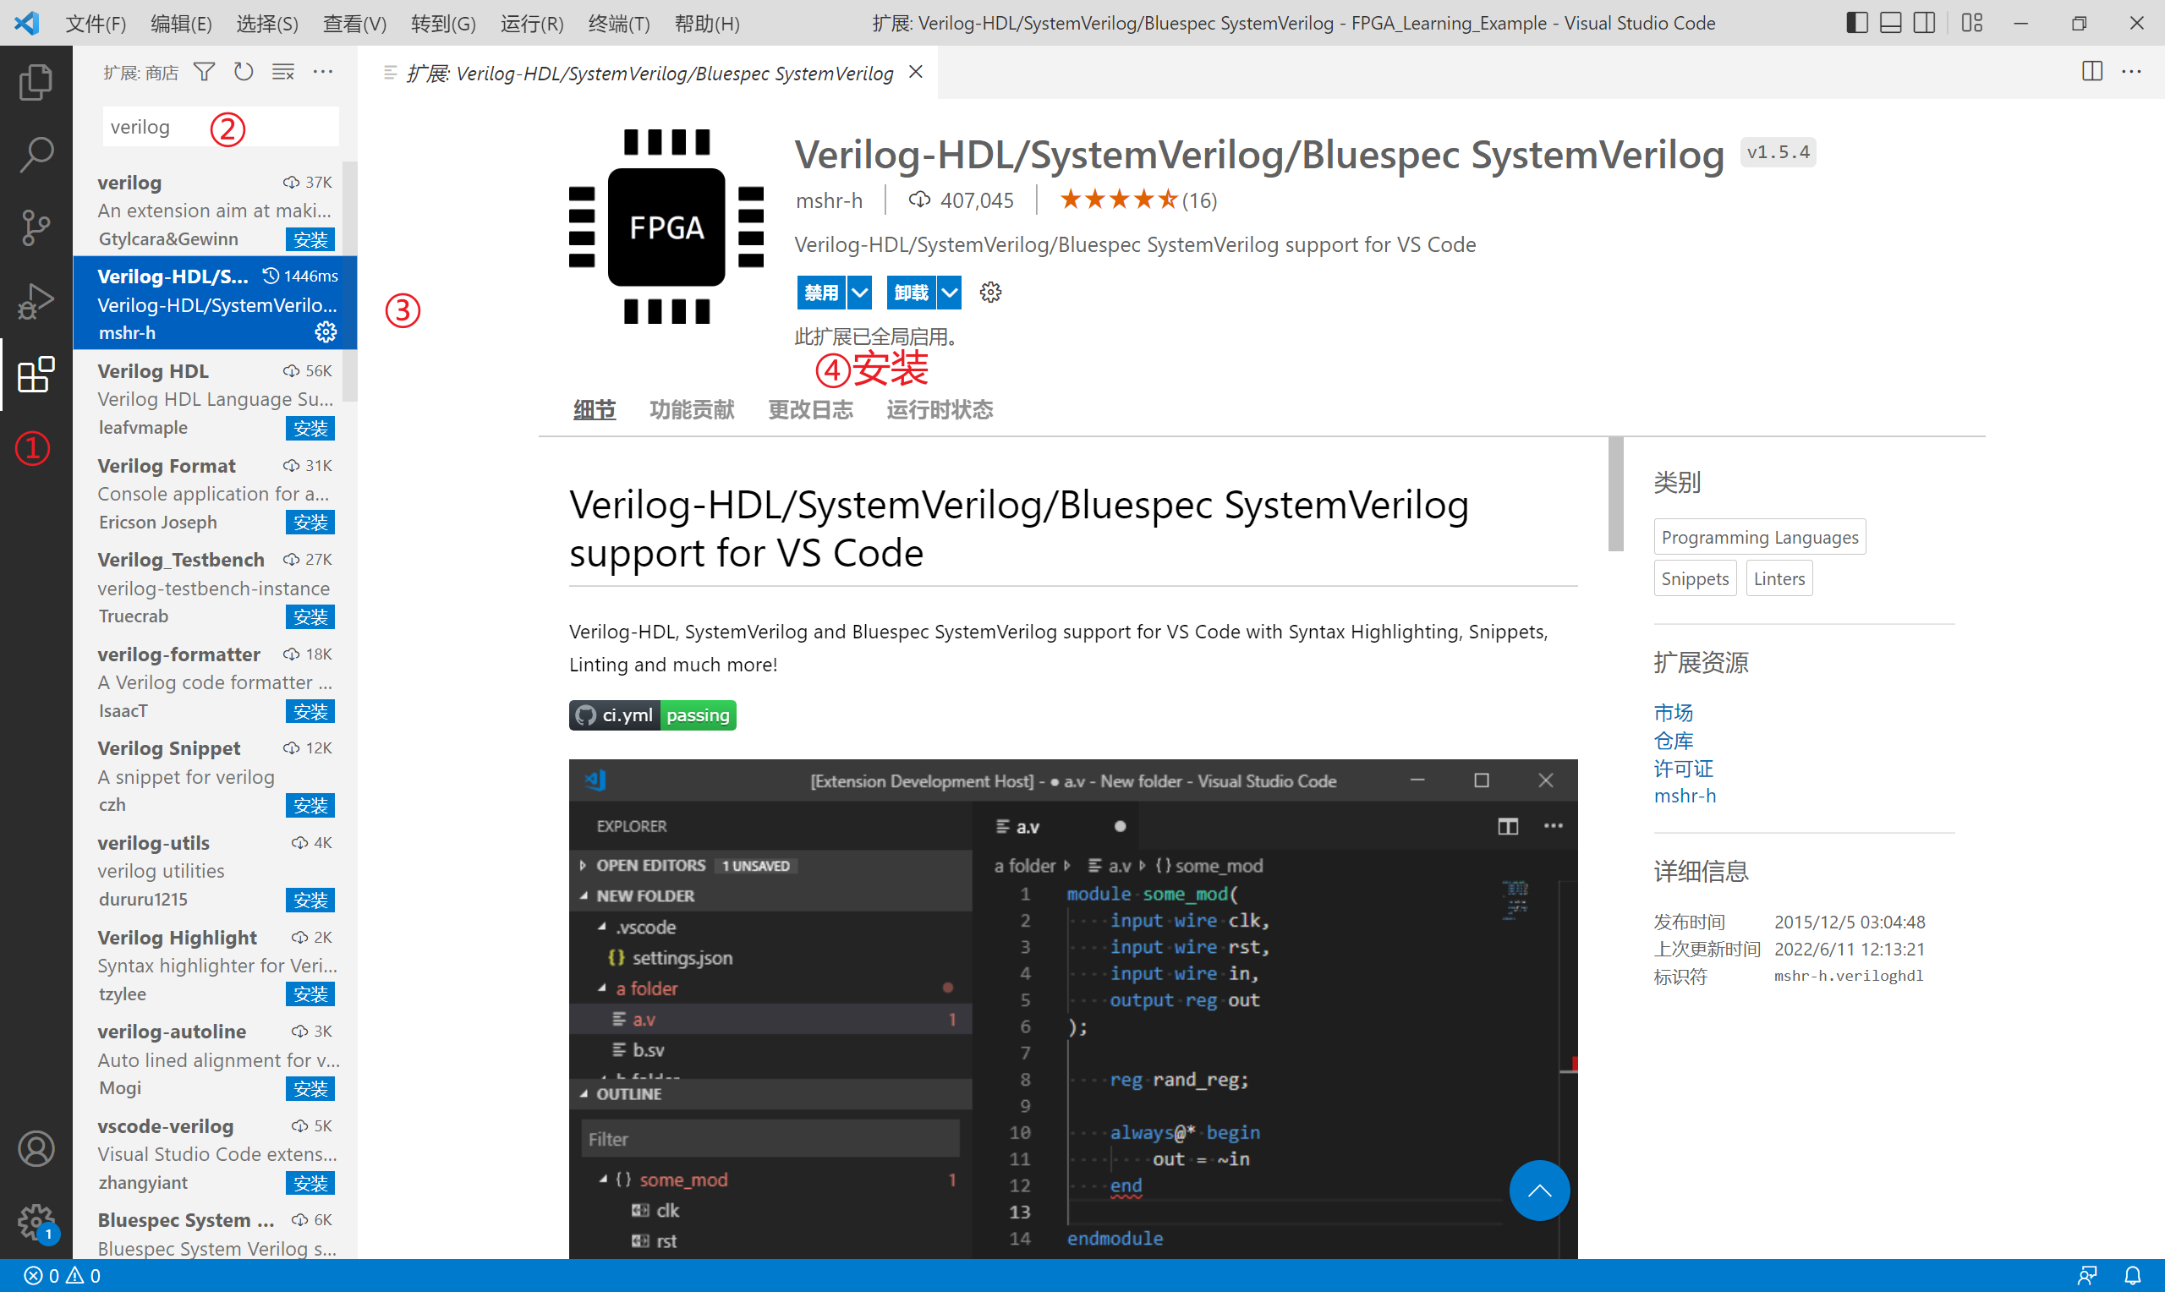Viewport: 2165px width, 1292px height.
Task: Open the 终端(T) menu
Action: 619,24
